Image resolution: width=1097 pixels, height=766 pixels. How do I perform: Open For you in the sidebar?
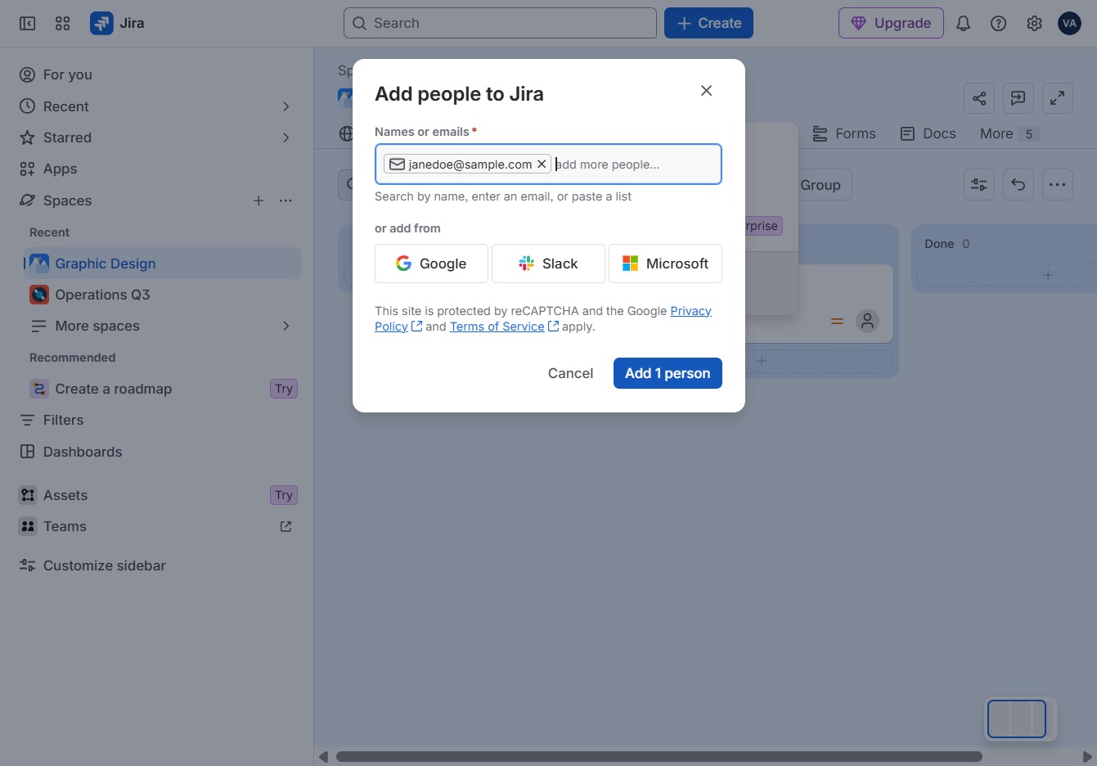point(160,74)
